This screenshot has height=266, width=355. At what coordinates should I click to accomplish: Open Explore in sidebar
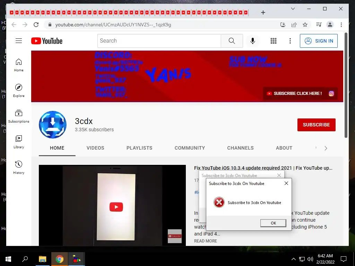pyautogui.click(x=19, y=91)
